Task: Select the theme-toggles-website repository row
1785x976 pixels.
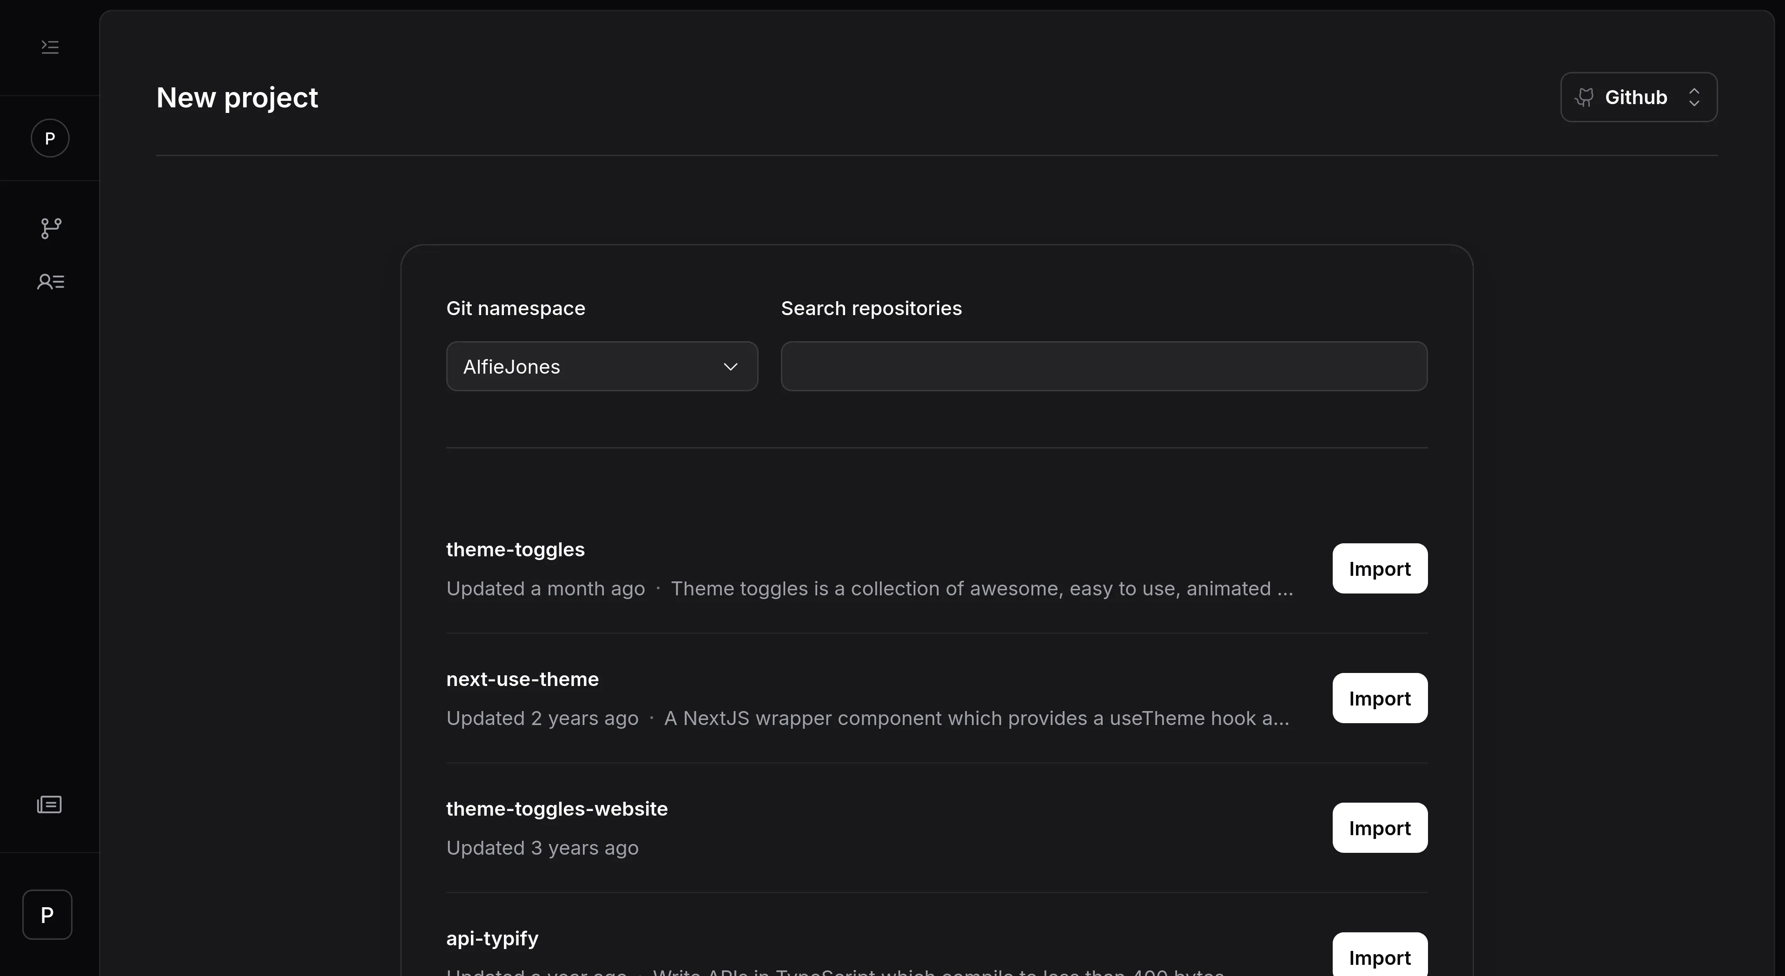Action: tap(556, 808)
